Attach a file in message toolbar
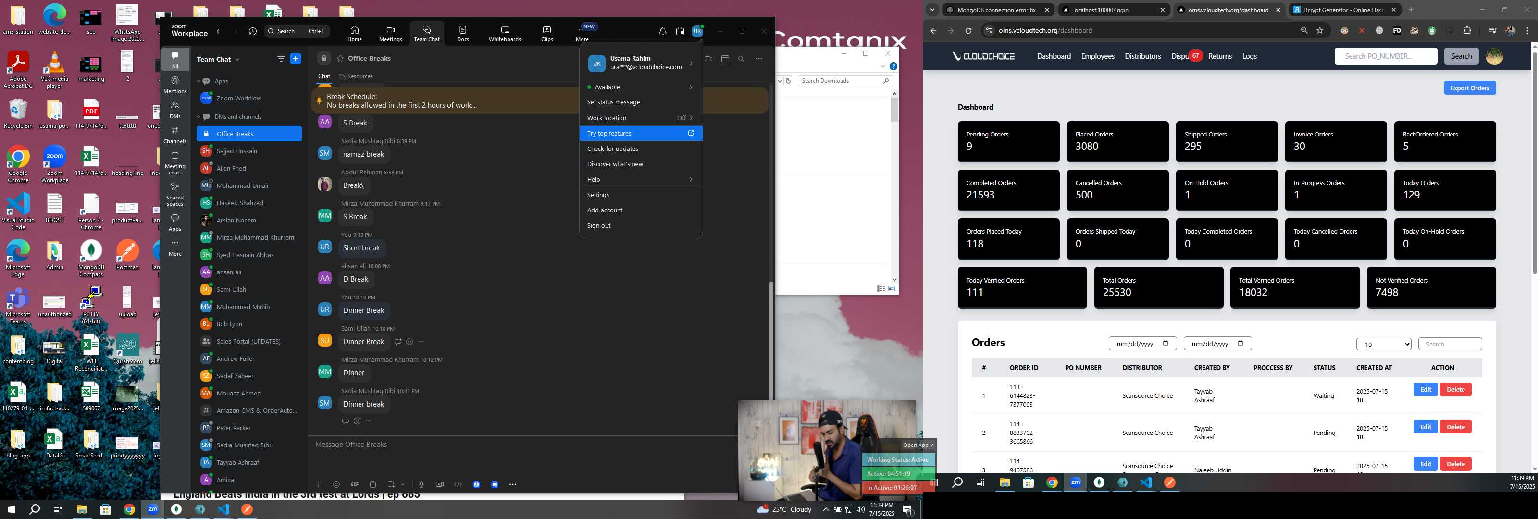 click(x=372, y=484)
